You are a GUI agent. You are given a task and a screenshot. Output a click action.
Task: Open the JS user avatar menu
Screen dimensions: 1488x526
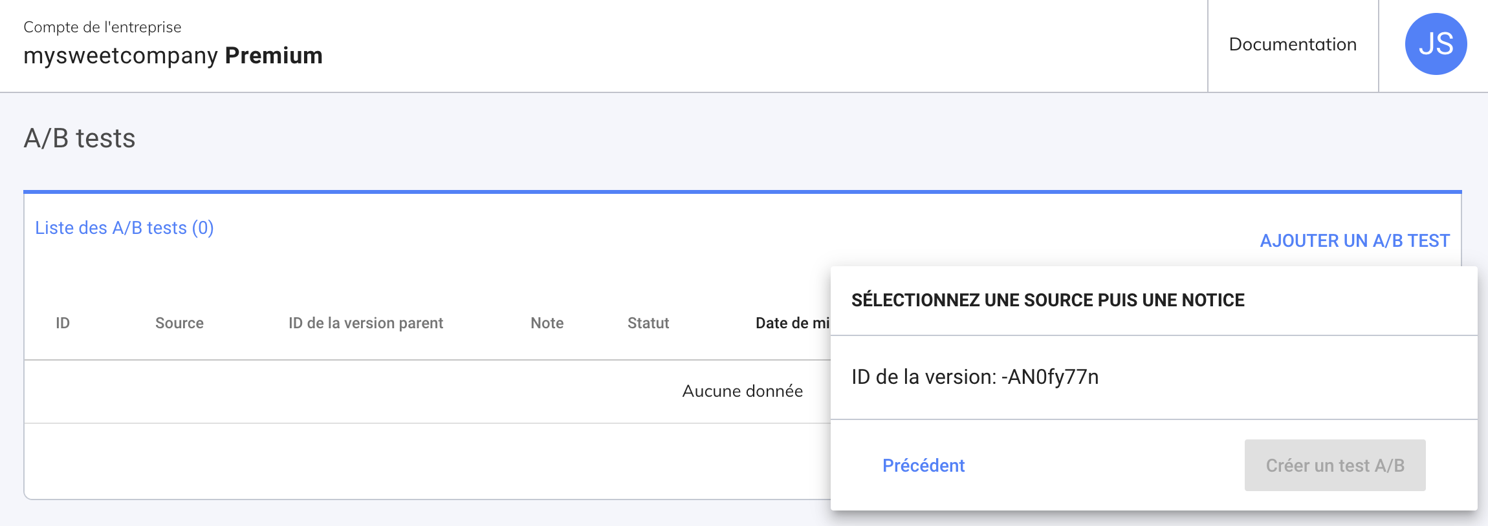(x=1436, y=44)
